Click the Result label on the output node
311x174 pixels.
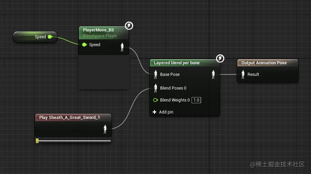pos(253,75)
